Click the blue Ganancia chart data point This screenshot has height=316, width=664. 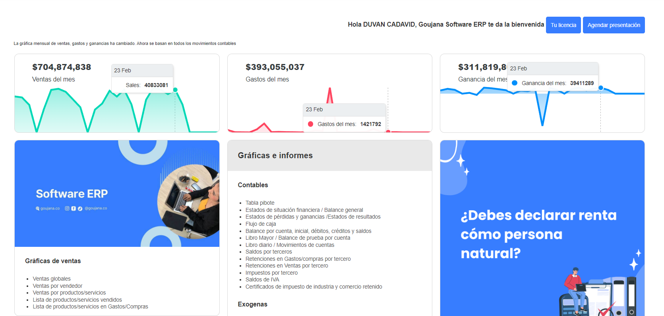point(600,88)
